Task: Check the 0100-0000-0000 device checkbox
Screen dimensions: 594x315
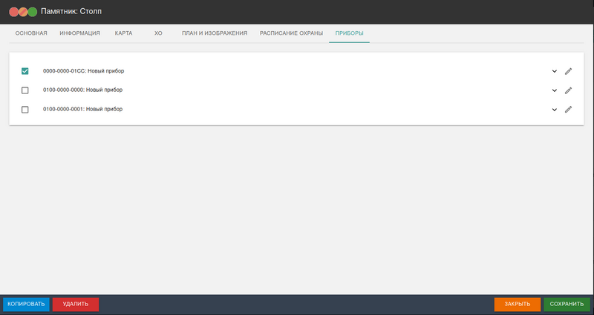Action: click(x=25, y=90)
